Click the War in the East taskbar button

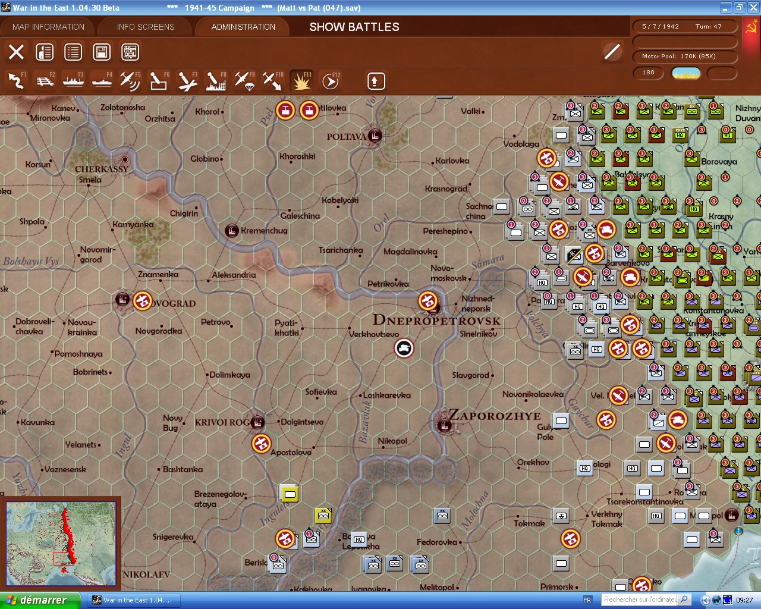pos(133,600)
